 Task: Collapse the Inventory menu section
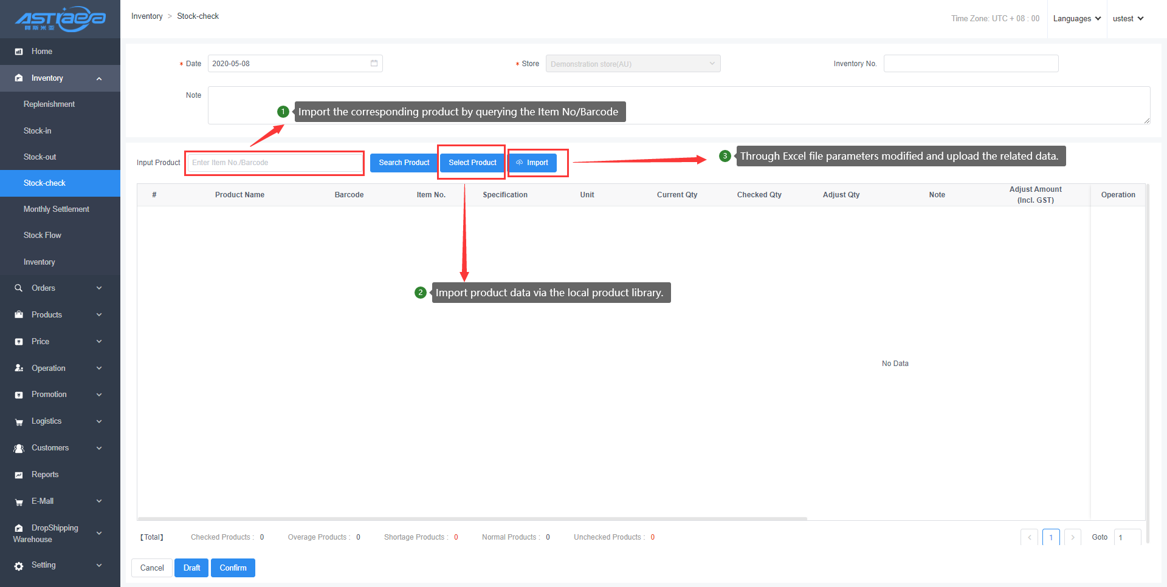point(99,78)
